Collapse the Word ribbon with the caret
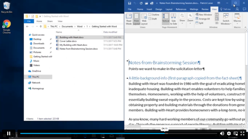 [245, 27]
